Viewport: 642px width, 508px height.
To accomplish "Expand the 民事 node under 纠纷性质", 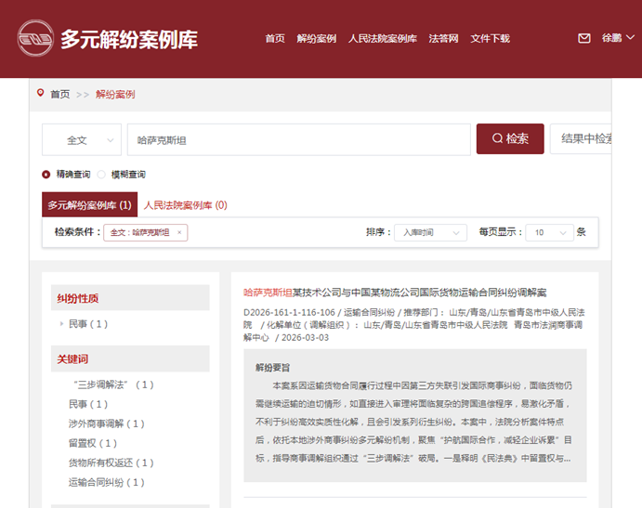I will (x=61, y=324).
